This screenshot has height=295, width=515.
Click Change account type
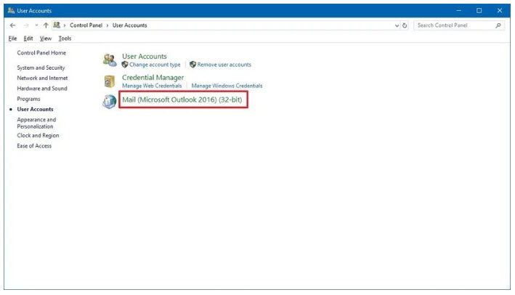(155, 65)
